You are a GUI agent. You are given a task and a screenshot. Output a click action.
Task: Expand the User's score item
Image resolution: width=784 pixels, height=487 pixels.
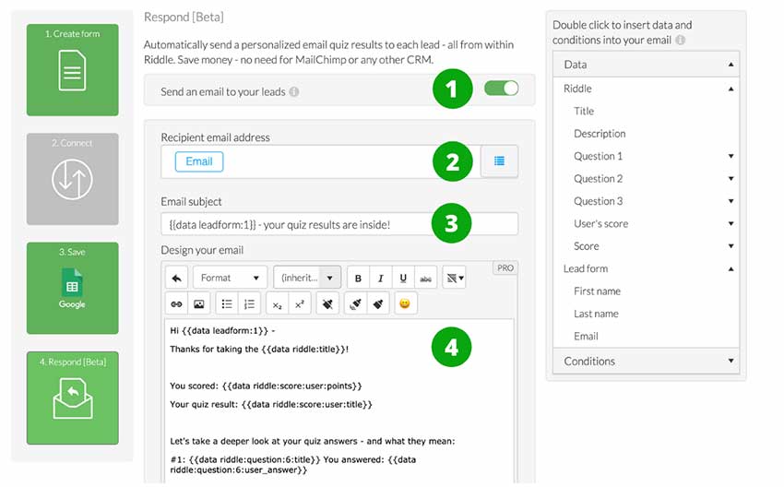[731, 224]
